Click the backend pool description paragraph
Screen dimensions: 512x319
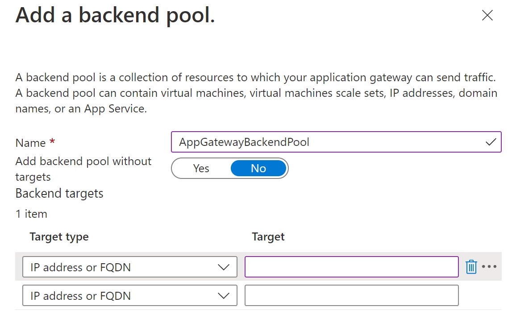256,93
